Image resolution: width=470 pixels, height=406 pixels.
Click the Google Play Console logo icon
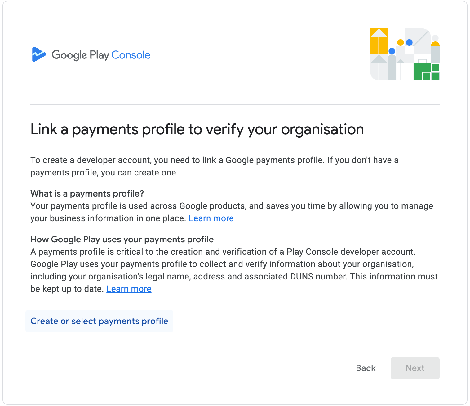tap(39, 54)
